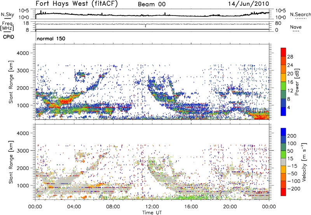Image resolution: width=311 pixels, height=215 pixels.
Task: Click the green 12 dB color bar segment
Action: 283,86
